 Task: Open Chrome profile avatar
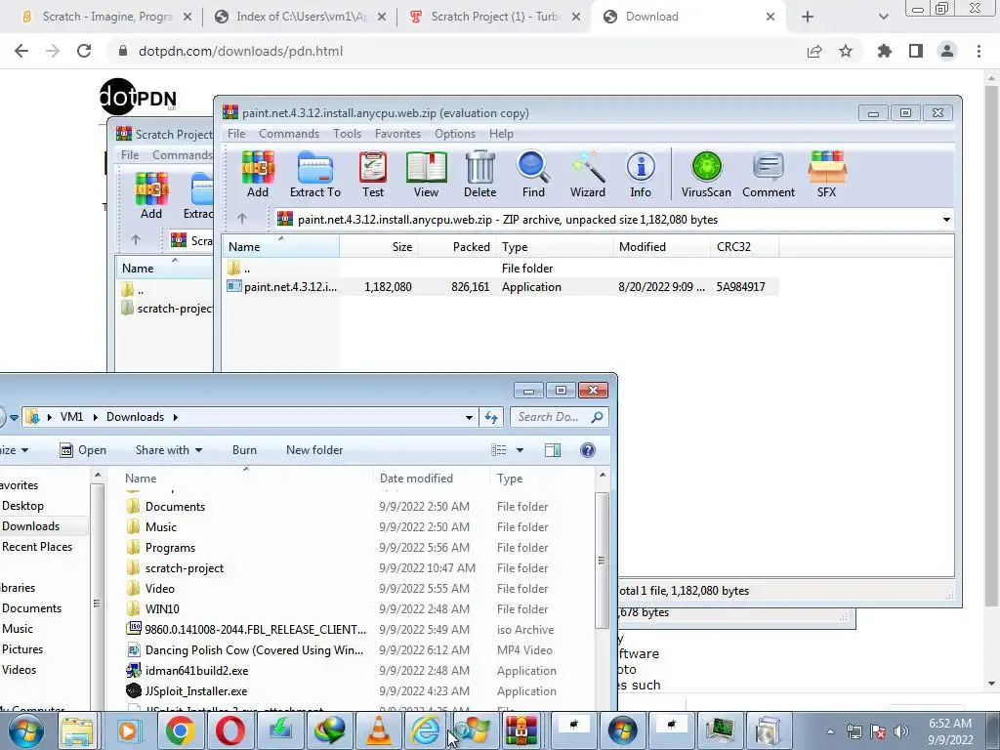[947, 51]
